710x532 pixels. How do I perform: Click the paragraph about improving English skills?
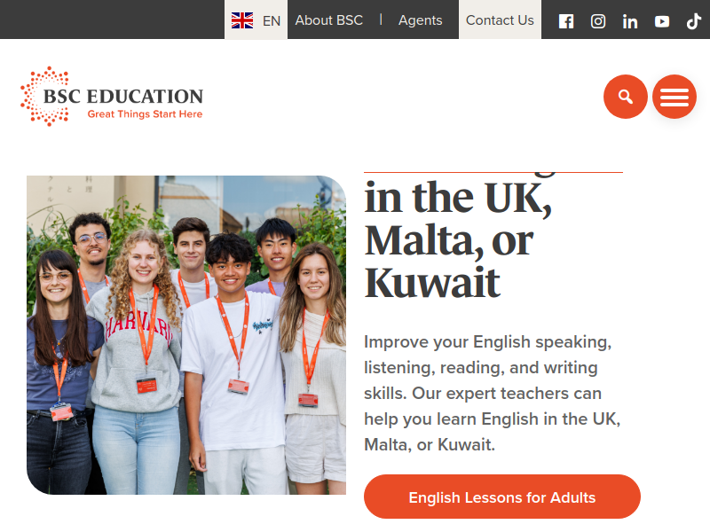(x=493, y=393)
